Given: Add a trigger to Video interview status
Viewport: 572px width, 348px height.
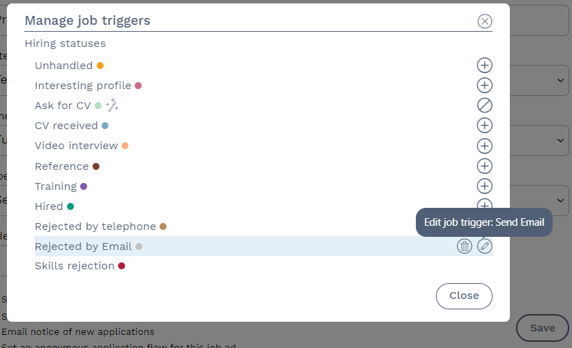Looking at the screenshot, I should pos(484,146).
